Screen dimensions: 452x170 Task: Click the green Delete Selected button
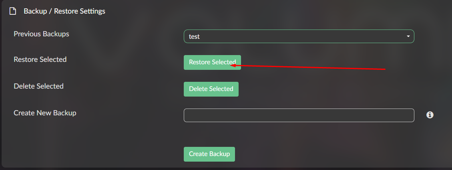(211, 89)
